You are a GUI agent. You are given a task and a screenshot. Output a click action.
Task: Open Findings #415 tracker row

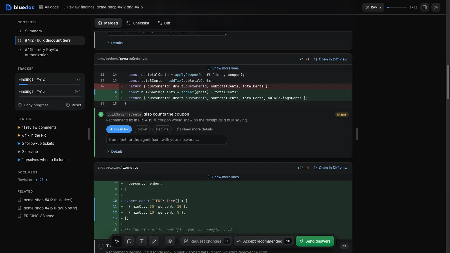coord(49,93)
